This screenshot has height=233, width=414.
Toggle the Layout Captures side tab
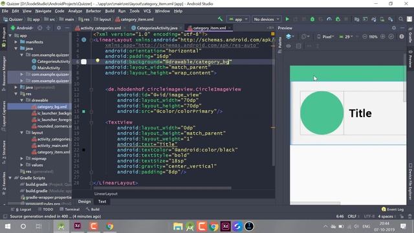[3, 116]
